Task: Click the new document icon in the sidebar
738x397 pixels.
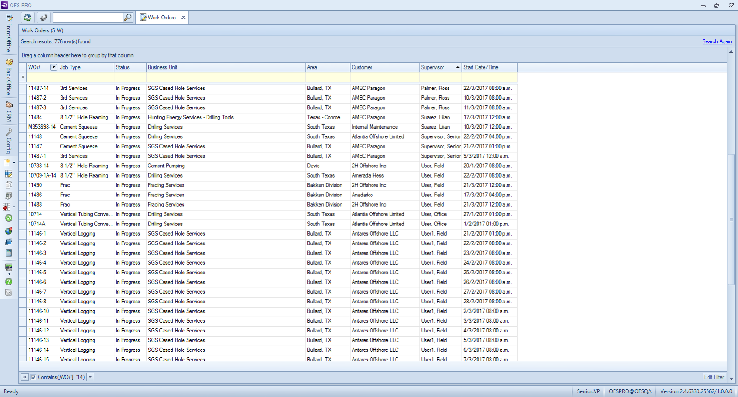Action: pyautogui.click(x=7, y=163)
